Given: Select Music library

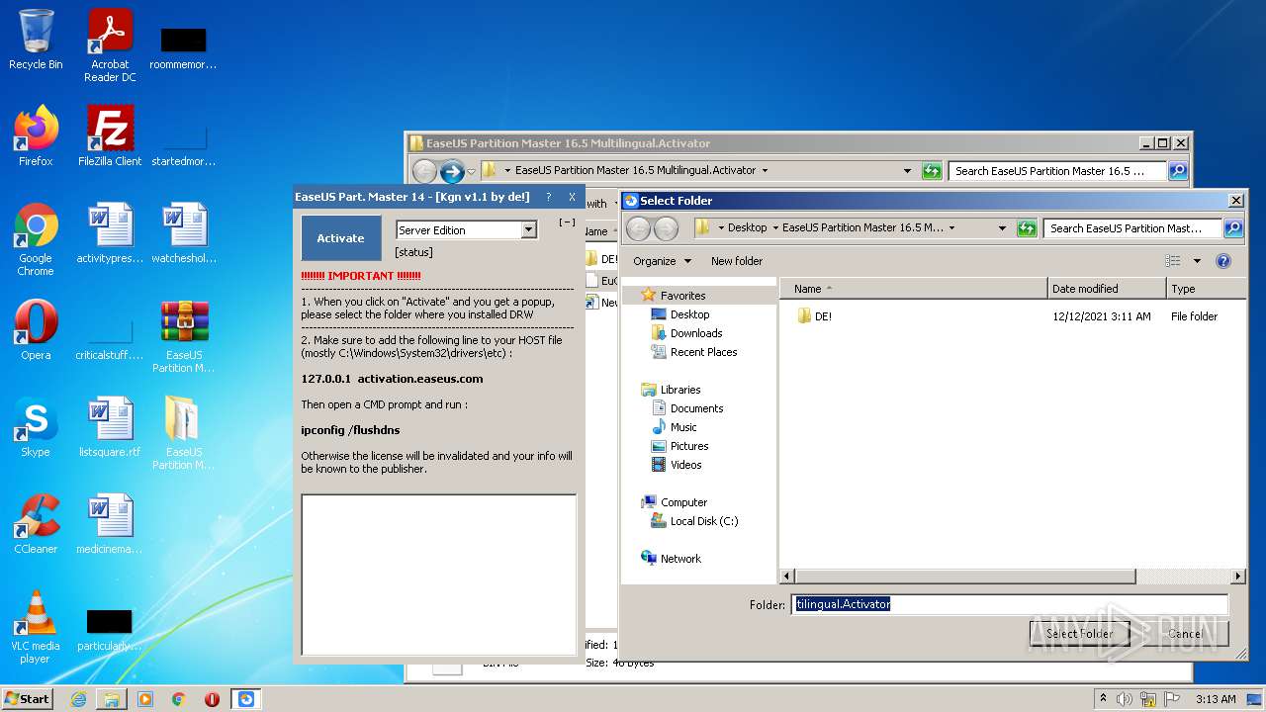Looking at the screenshot, I should pyautogui.click(x=675, y=427).
